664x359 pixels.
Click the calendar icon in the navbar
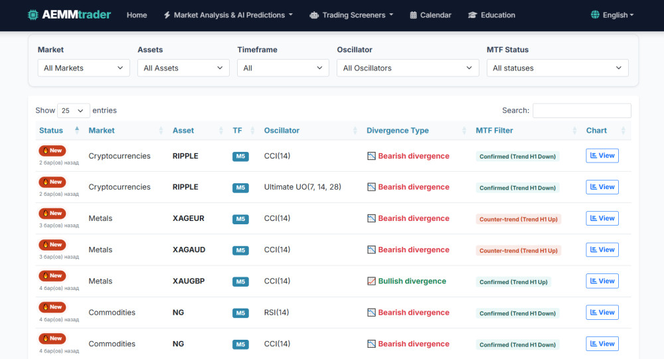(413, 15)
